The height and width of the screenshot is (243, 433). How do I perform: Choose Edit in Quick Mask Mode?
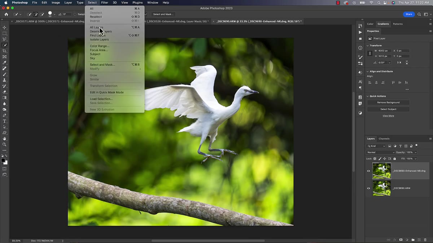[x=107, y=92]
